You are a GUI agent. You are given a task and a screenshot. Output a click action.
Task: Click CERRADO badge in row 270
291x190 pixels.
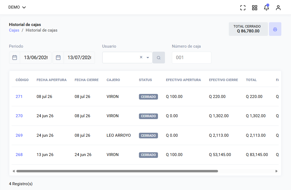tap(148, 116)
